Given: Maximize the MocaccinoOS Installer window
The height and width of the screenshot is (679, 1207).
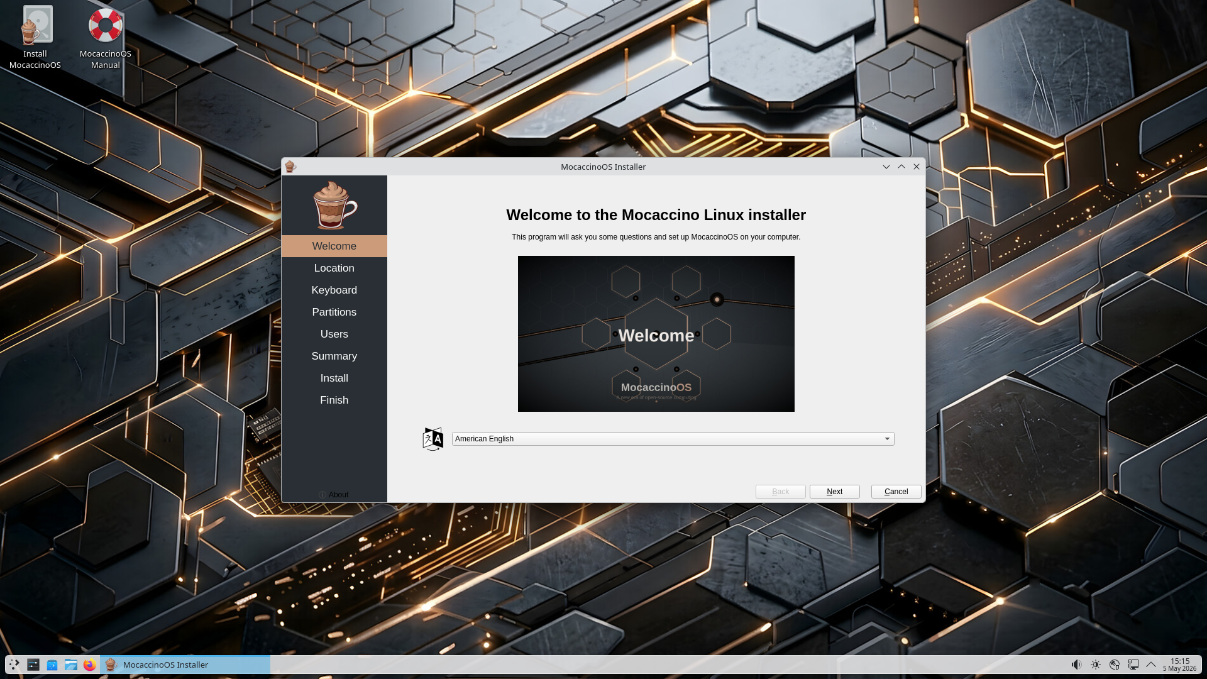Looking at the screenshot, I should 901,167.
